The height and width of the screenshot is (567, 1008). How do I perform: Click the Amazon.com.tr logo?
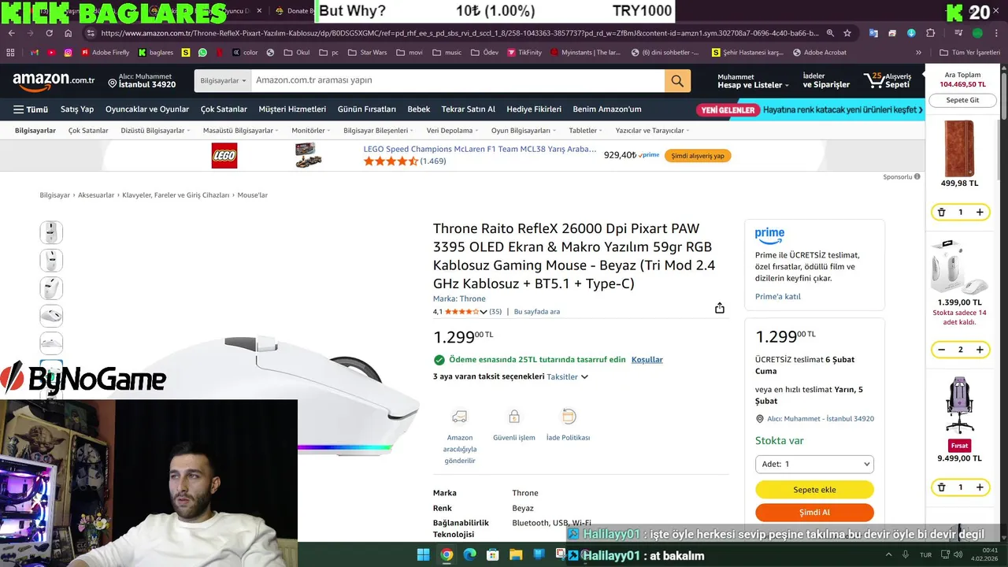[54, 80]
